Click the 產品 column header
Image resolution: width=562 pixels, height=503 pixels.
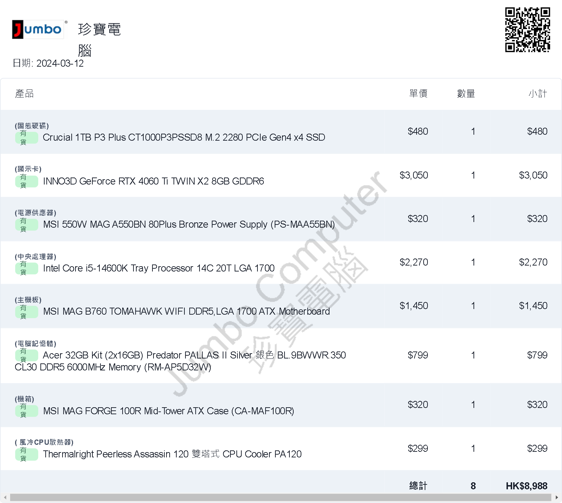click(x=24, y=94)
